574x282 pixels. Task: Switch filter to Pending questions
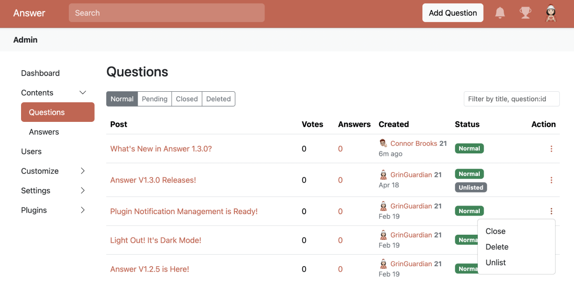(x=155, y=99)
